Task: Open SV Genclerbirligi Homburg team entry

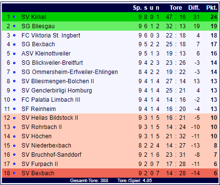Action: (57, 91)
